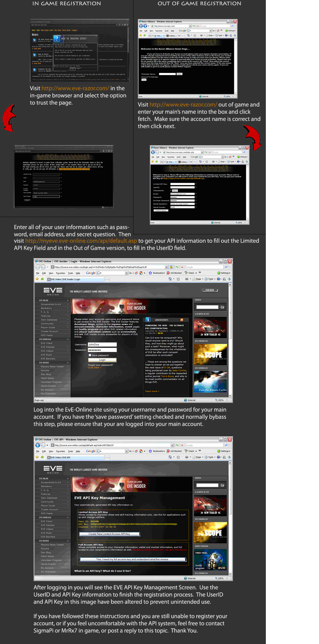Open the Tools menu in the EVE API window
The image size is (319, 644).
pyautogui.click(x=70, y=451)
